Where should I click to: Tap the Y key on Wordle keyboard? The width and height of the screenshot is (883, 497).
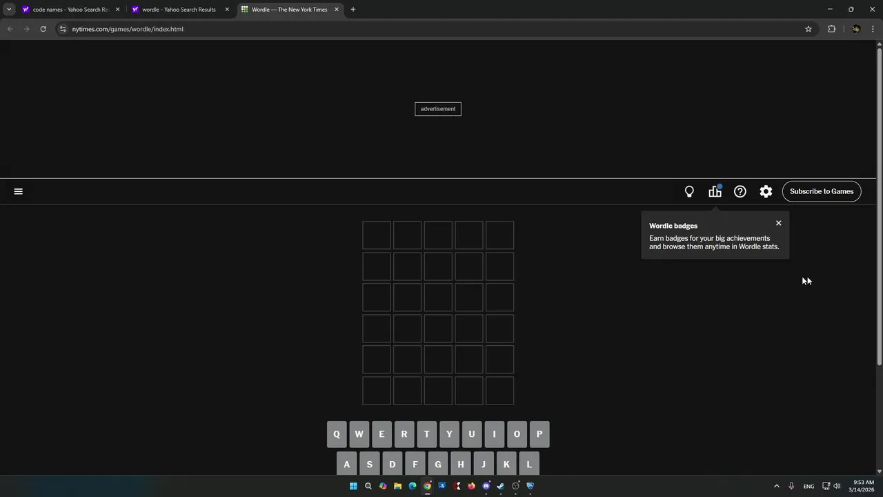click(449, 434)
